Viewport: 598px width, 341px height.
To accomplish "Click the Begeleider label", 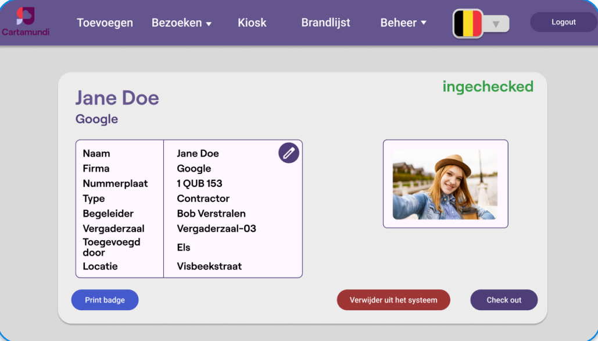I will (x=108, y=214).
